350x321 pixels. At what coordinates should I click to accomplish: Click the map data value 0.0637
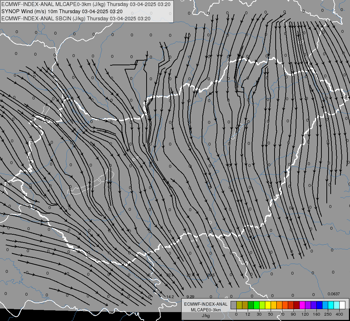(334, 294)
